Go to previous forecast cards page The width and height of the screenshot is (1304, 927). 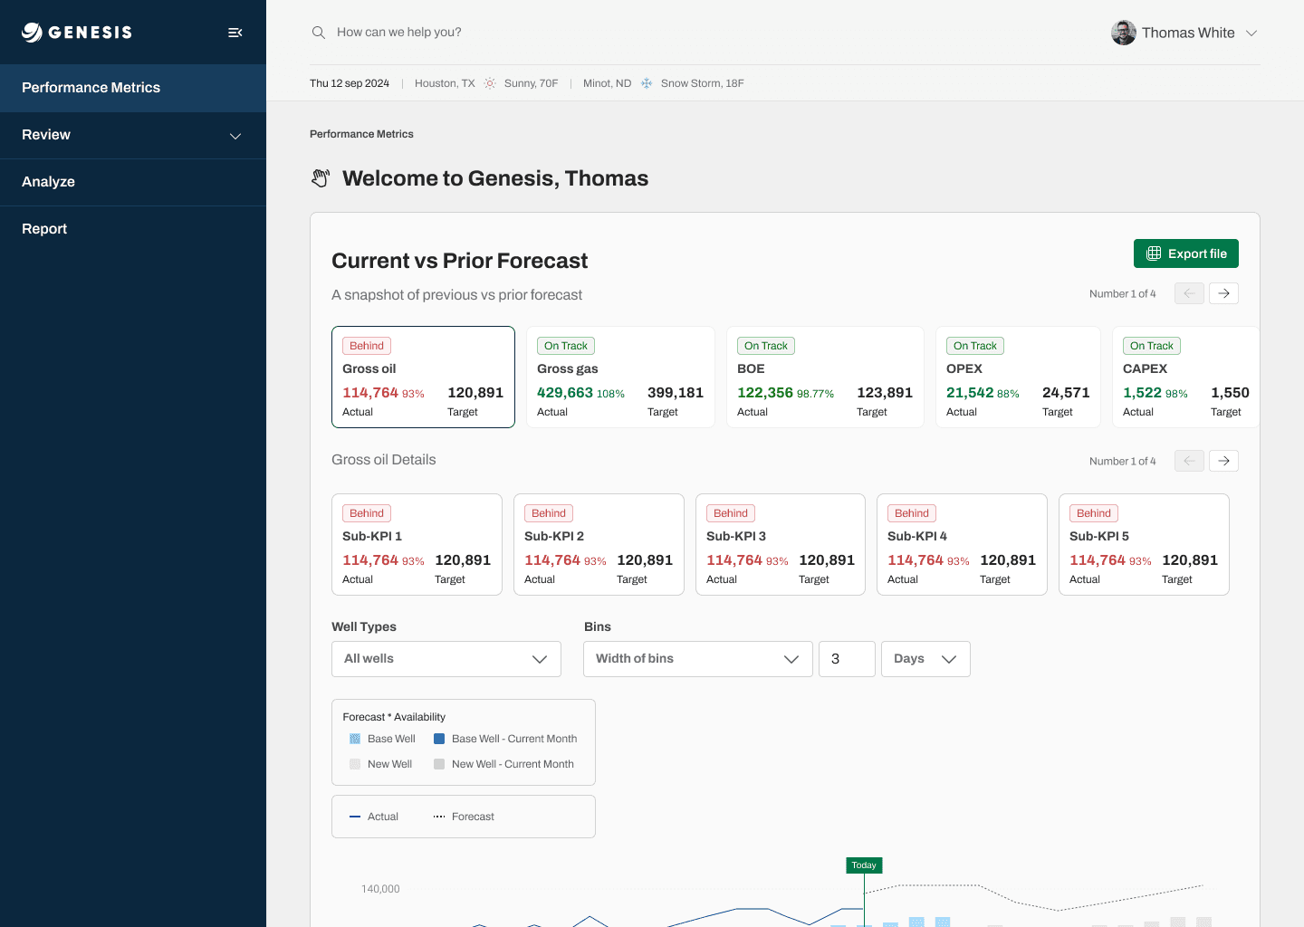pyautogui.click(x=1190, y=293)
